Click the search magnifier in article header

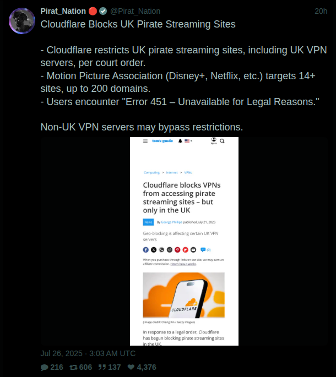(222, 141)
